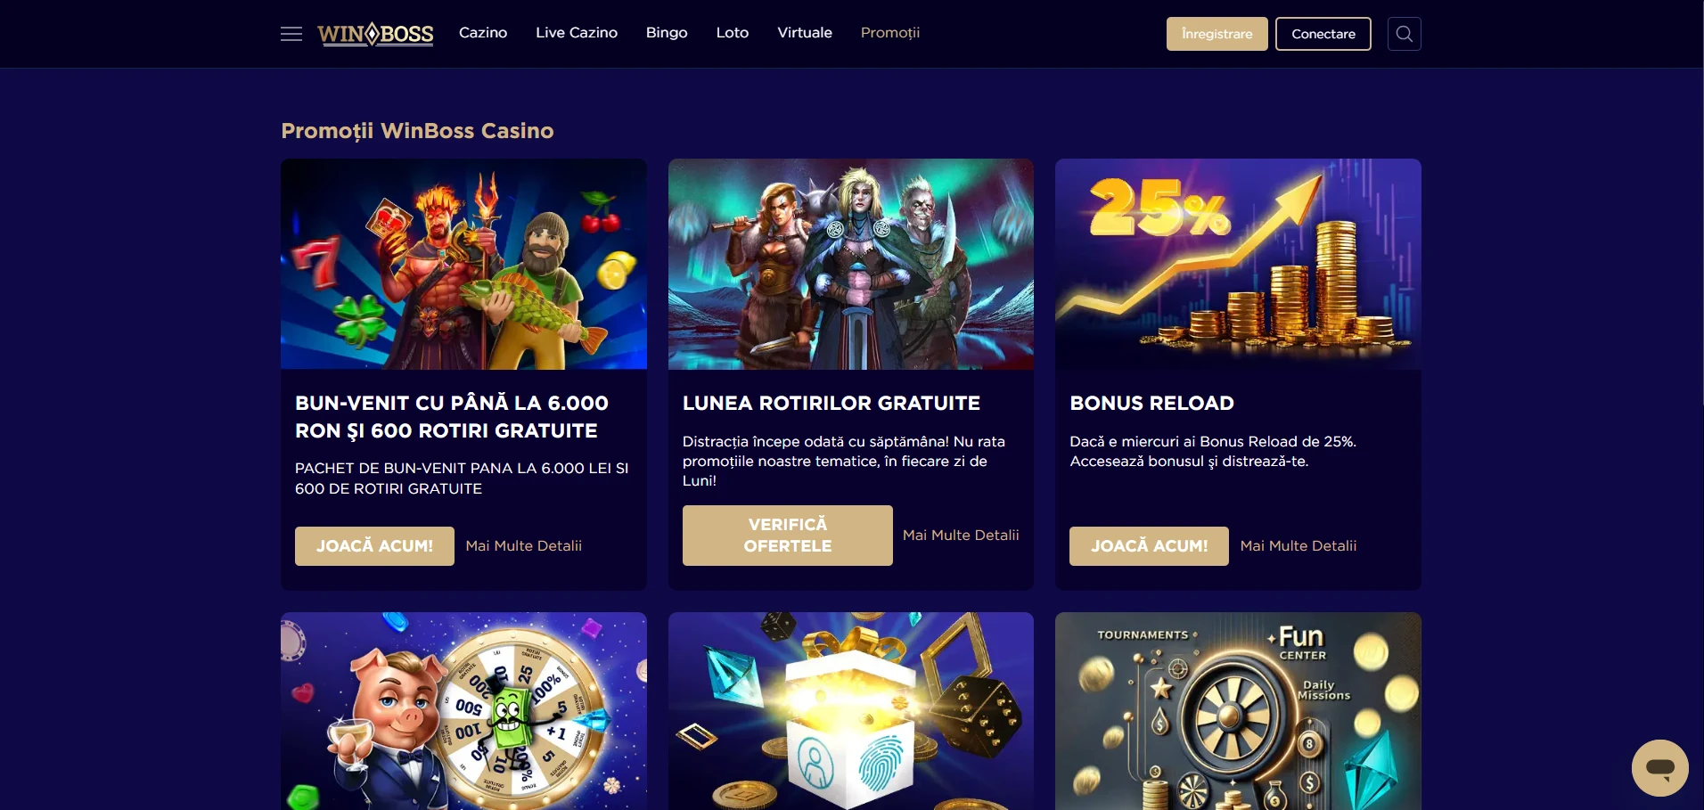The width and height of the screenshot is (1704, 810).
Task: Go to the Cazino menu item
Action: (483, 33)
